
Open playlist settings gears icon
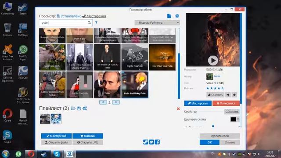[x=85, y=108]
